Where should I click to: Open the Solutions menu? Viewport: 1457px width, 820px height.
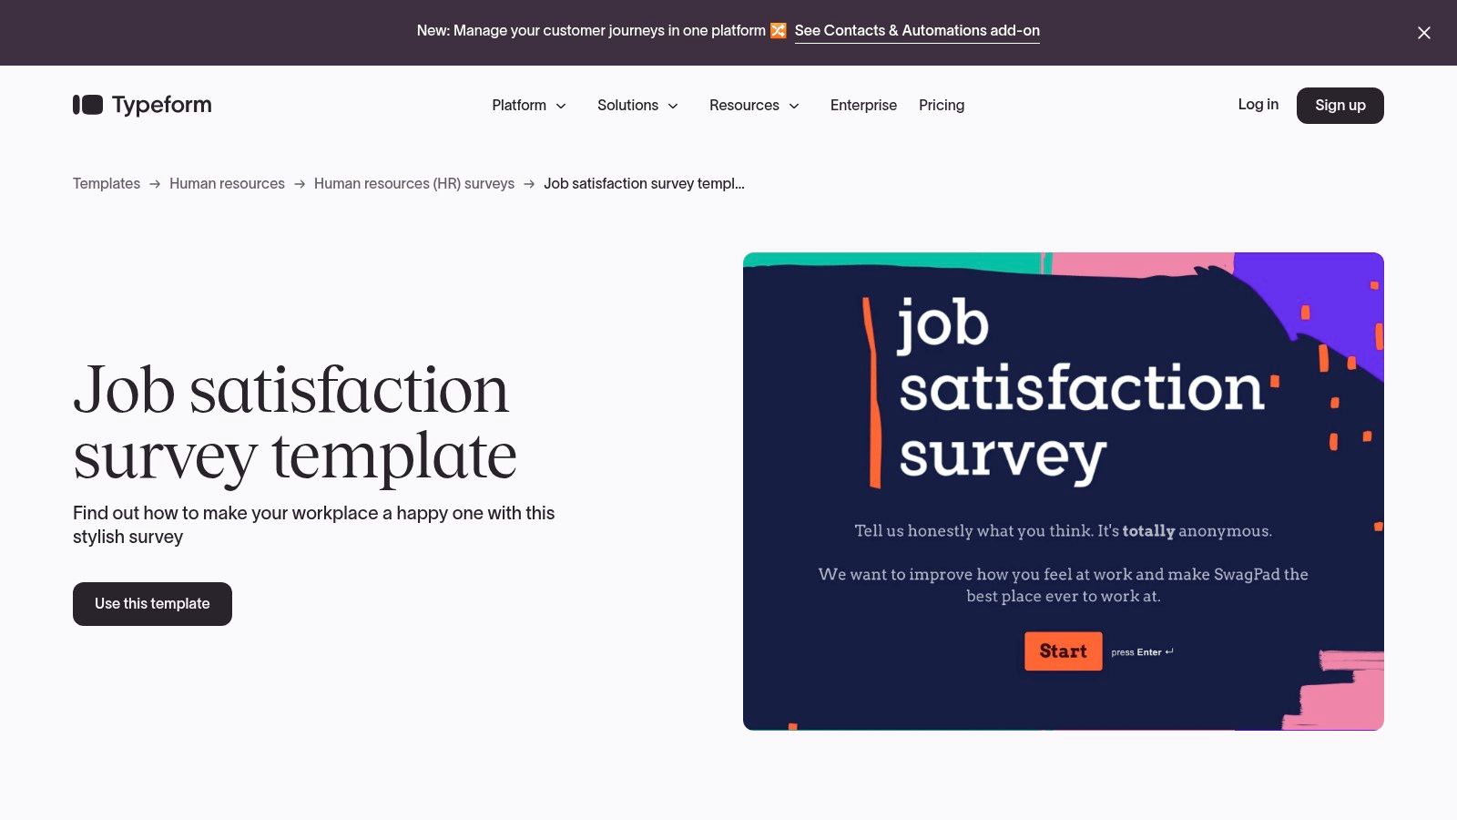pyautogui.click(x=637, y=105)
